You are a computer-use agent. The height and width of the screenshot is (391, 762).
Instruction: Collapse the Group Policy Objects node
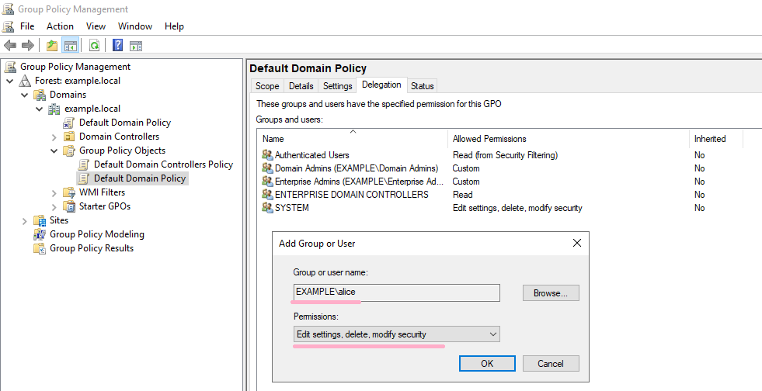54,151
